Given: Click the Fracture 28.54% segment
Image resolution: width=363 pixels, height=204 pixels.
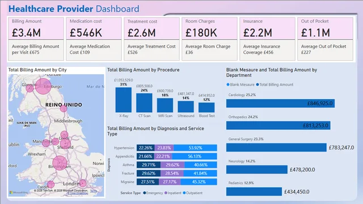Looking at the screenshot, I should [172, 173].
